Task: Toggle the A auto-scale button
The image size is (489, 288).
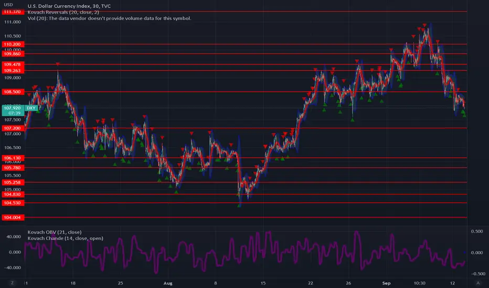Action: tap(478, 283)
